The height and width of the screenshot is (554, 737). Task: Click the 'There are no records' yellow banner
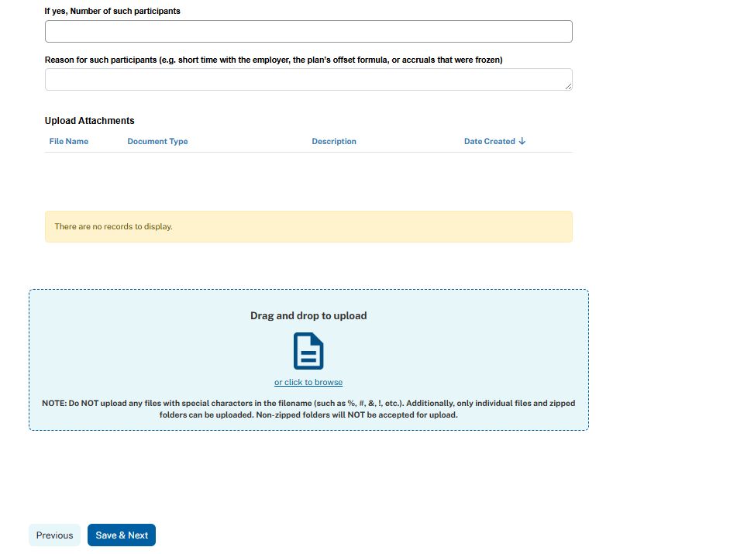308,227
